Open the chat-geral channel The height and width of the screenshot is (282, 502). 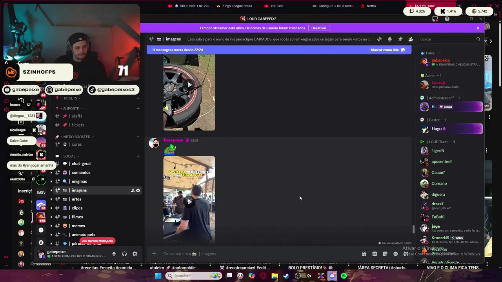tap(97, 164)
